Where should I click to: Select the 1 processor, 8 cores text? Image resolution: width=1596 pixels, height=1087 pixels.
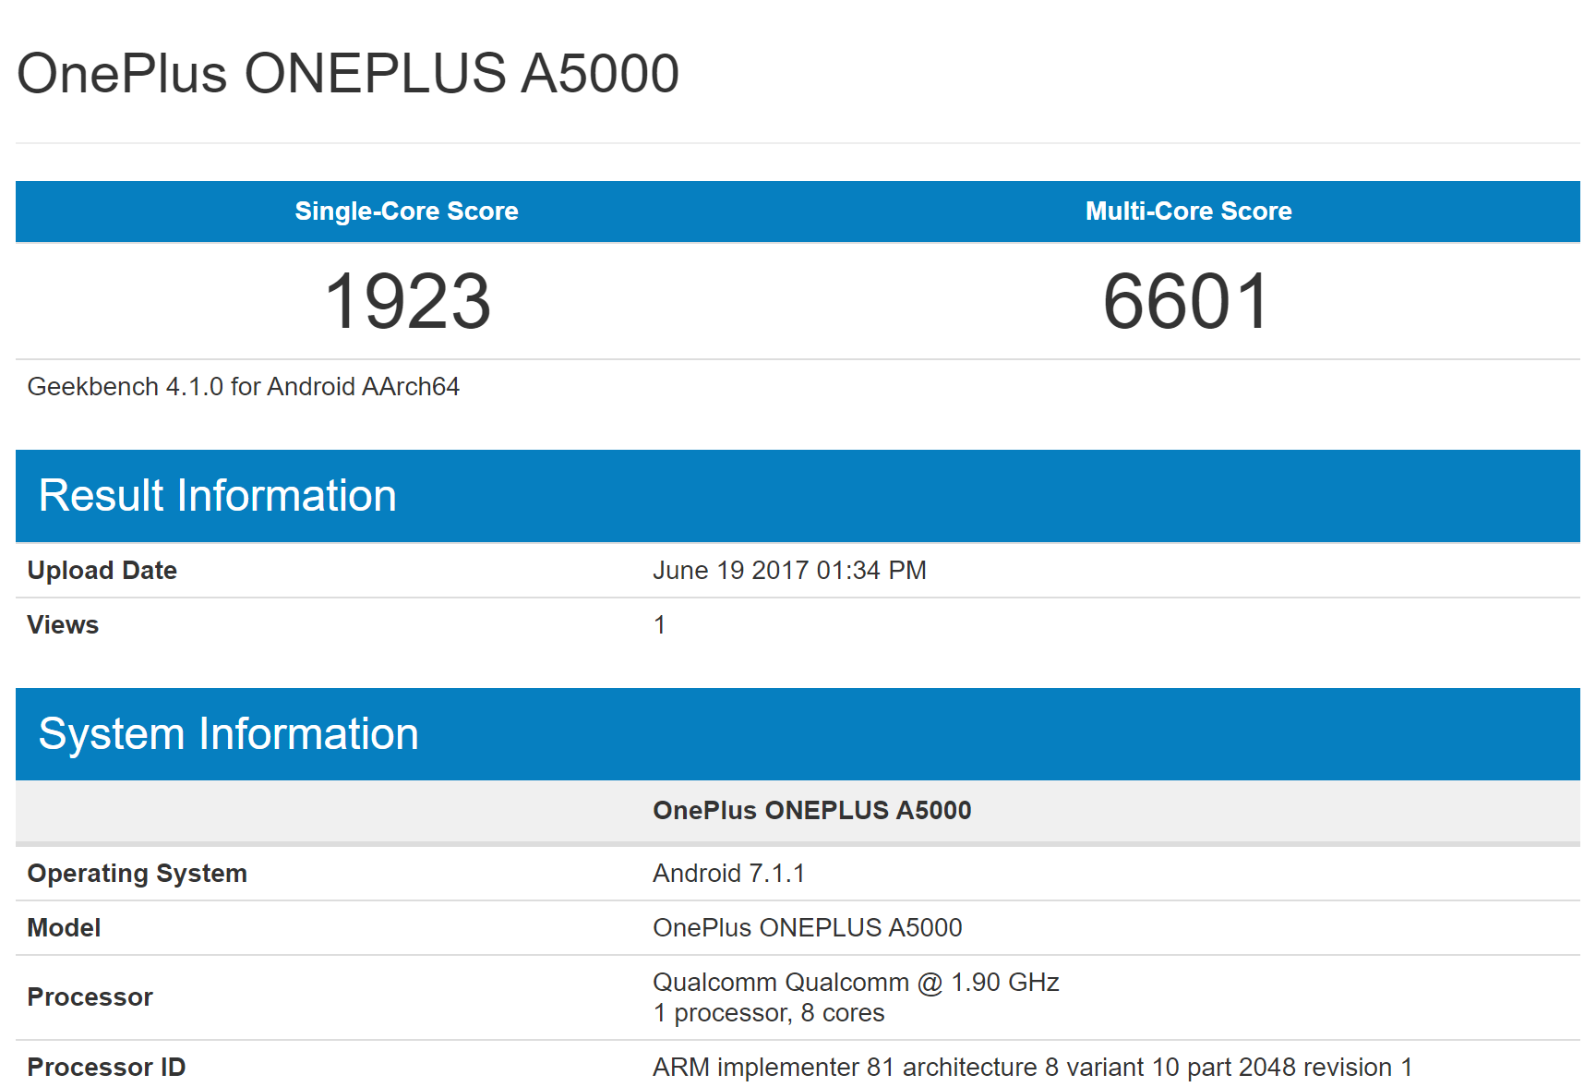tap(769, 1013)
